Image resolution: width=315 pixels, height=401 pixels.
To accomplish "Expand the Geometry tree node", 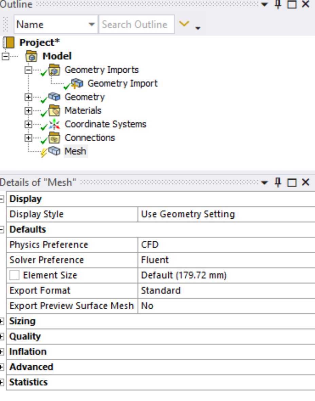I will [29, 97].
